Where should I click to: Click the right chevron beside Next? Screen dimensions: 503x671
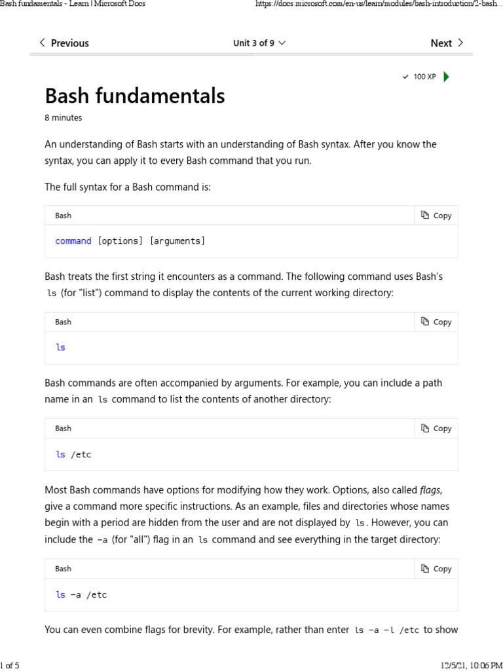pyautogui.click(x=460, y=43)
